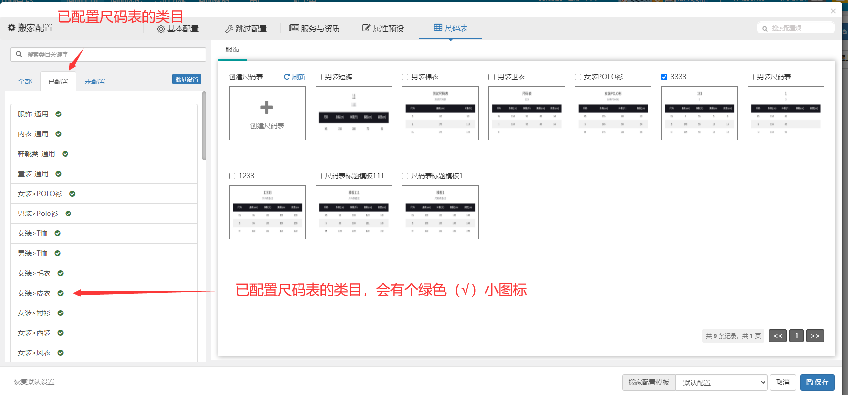The height and width of the screenshot is (395, 848).
Task: Switch to the 未配置 tab
Action: point(95,82)
